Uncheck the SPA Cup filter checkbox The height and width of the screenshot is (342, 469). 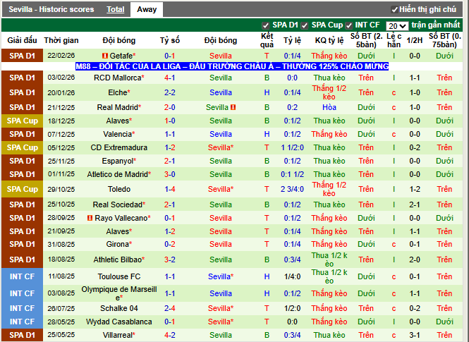[305, 25]
